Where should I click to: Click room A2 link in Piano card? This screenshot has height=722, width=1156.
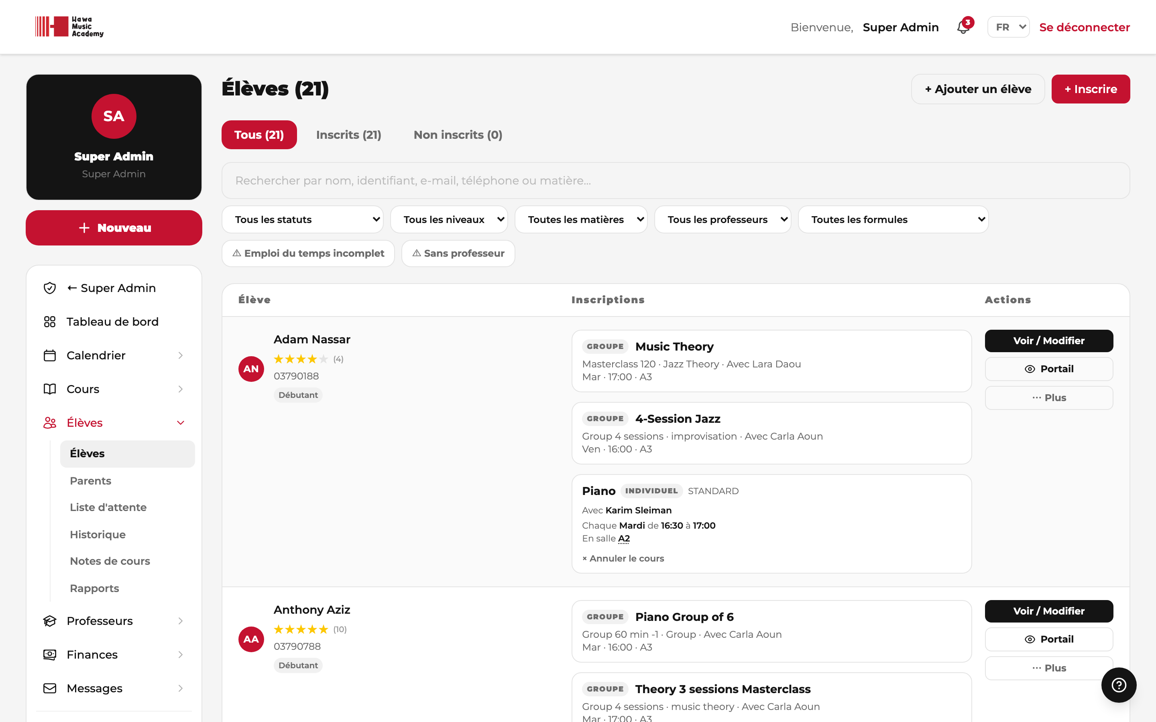pyautogui.click(x=624, y=539)
